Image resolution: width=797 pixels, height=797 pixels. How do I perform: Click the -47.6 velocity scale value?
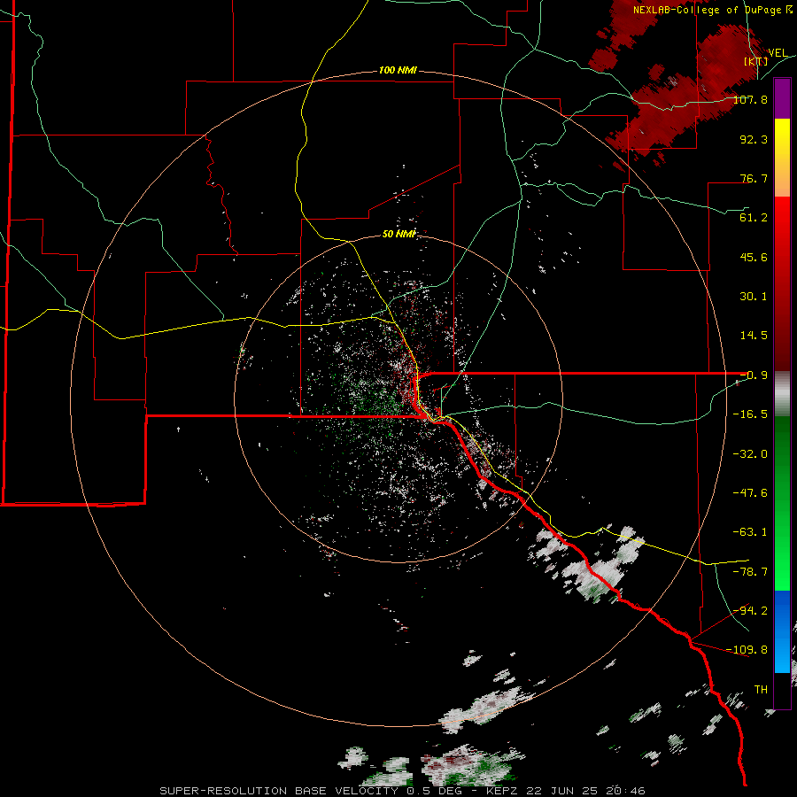pyautogui.click(x=750, y=492)
